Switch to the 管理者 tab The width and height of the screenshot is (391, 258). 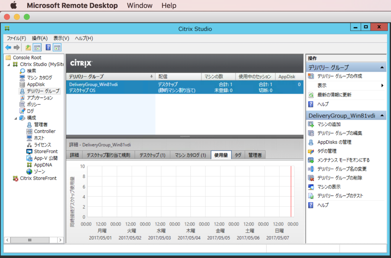[255, 155]
